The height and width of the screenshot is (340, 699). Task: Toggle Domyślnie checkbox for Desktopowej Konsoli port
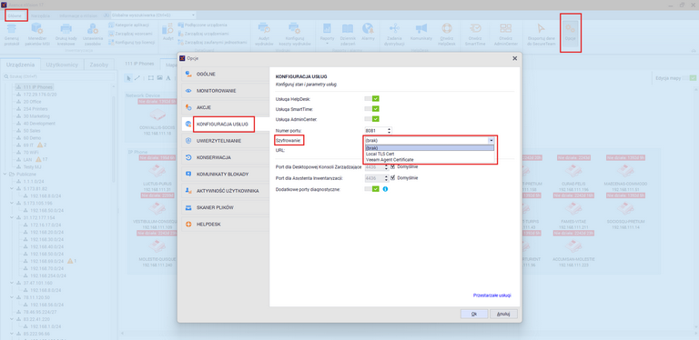pyautogui.click(x=393, y=167)
